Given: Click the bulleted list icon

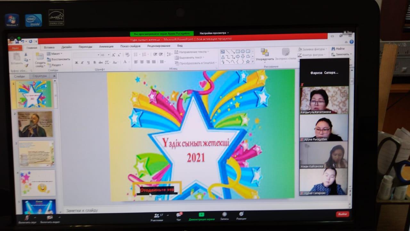Looking at the screenshot, I should 136,54.
